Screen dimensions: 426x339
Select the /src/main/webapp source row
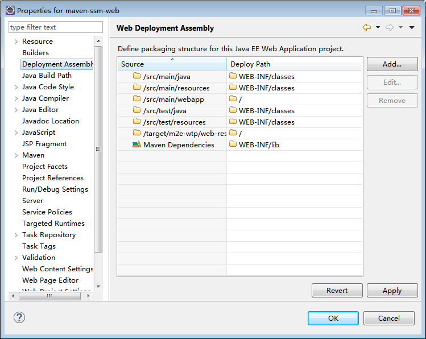pos(172,100)
